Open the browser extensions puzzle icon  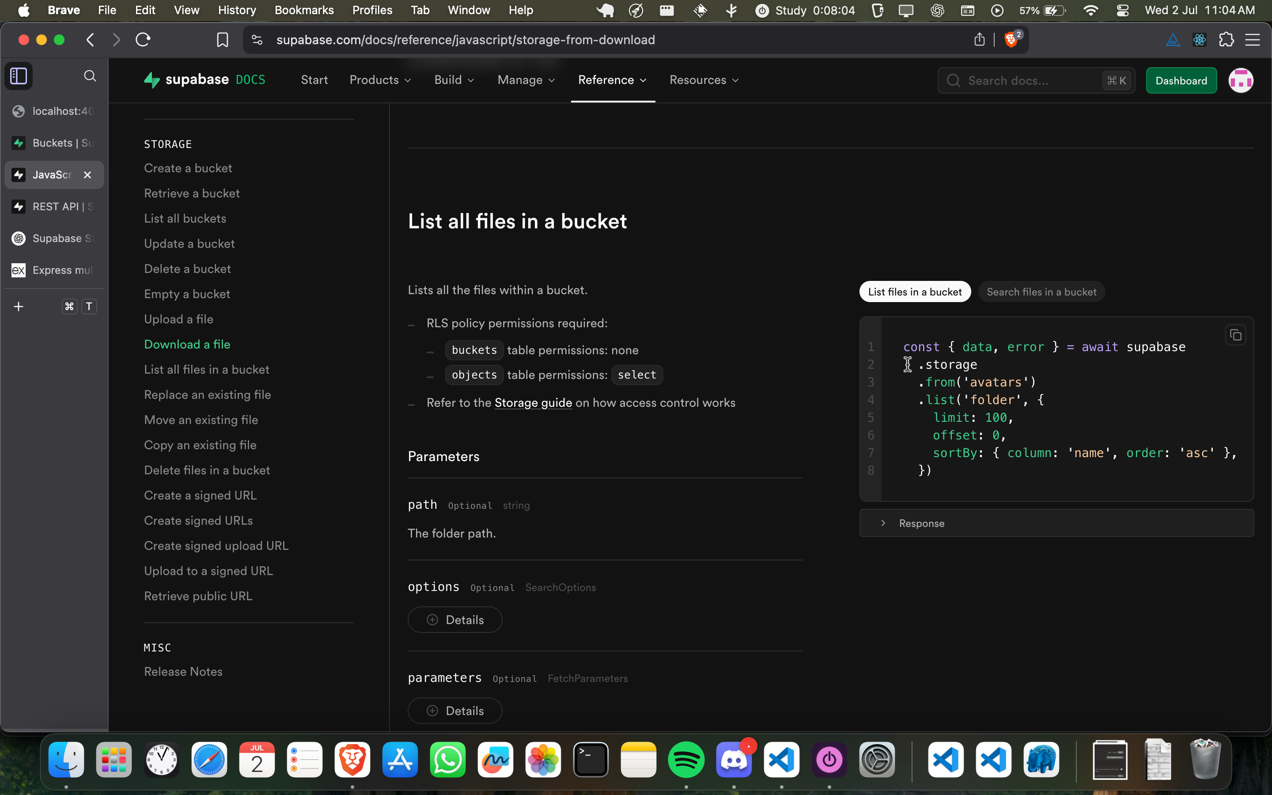tap(1226, 40)
